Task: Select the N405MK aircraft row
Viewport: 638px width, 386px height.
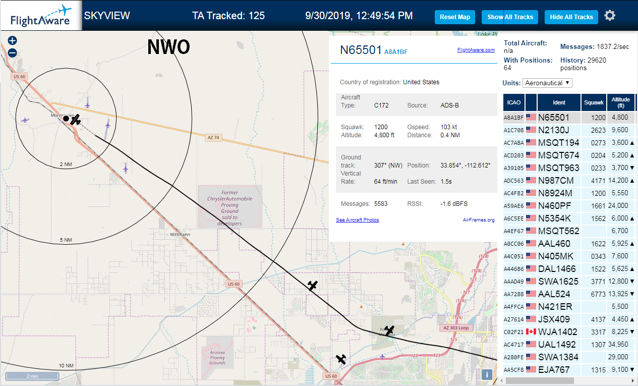Action: point(570,256)
